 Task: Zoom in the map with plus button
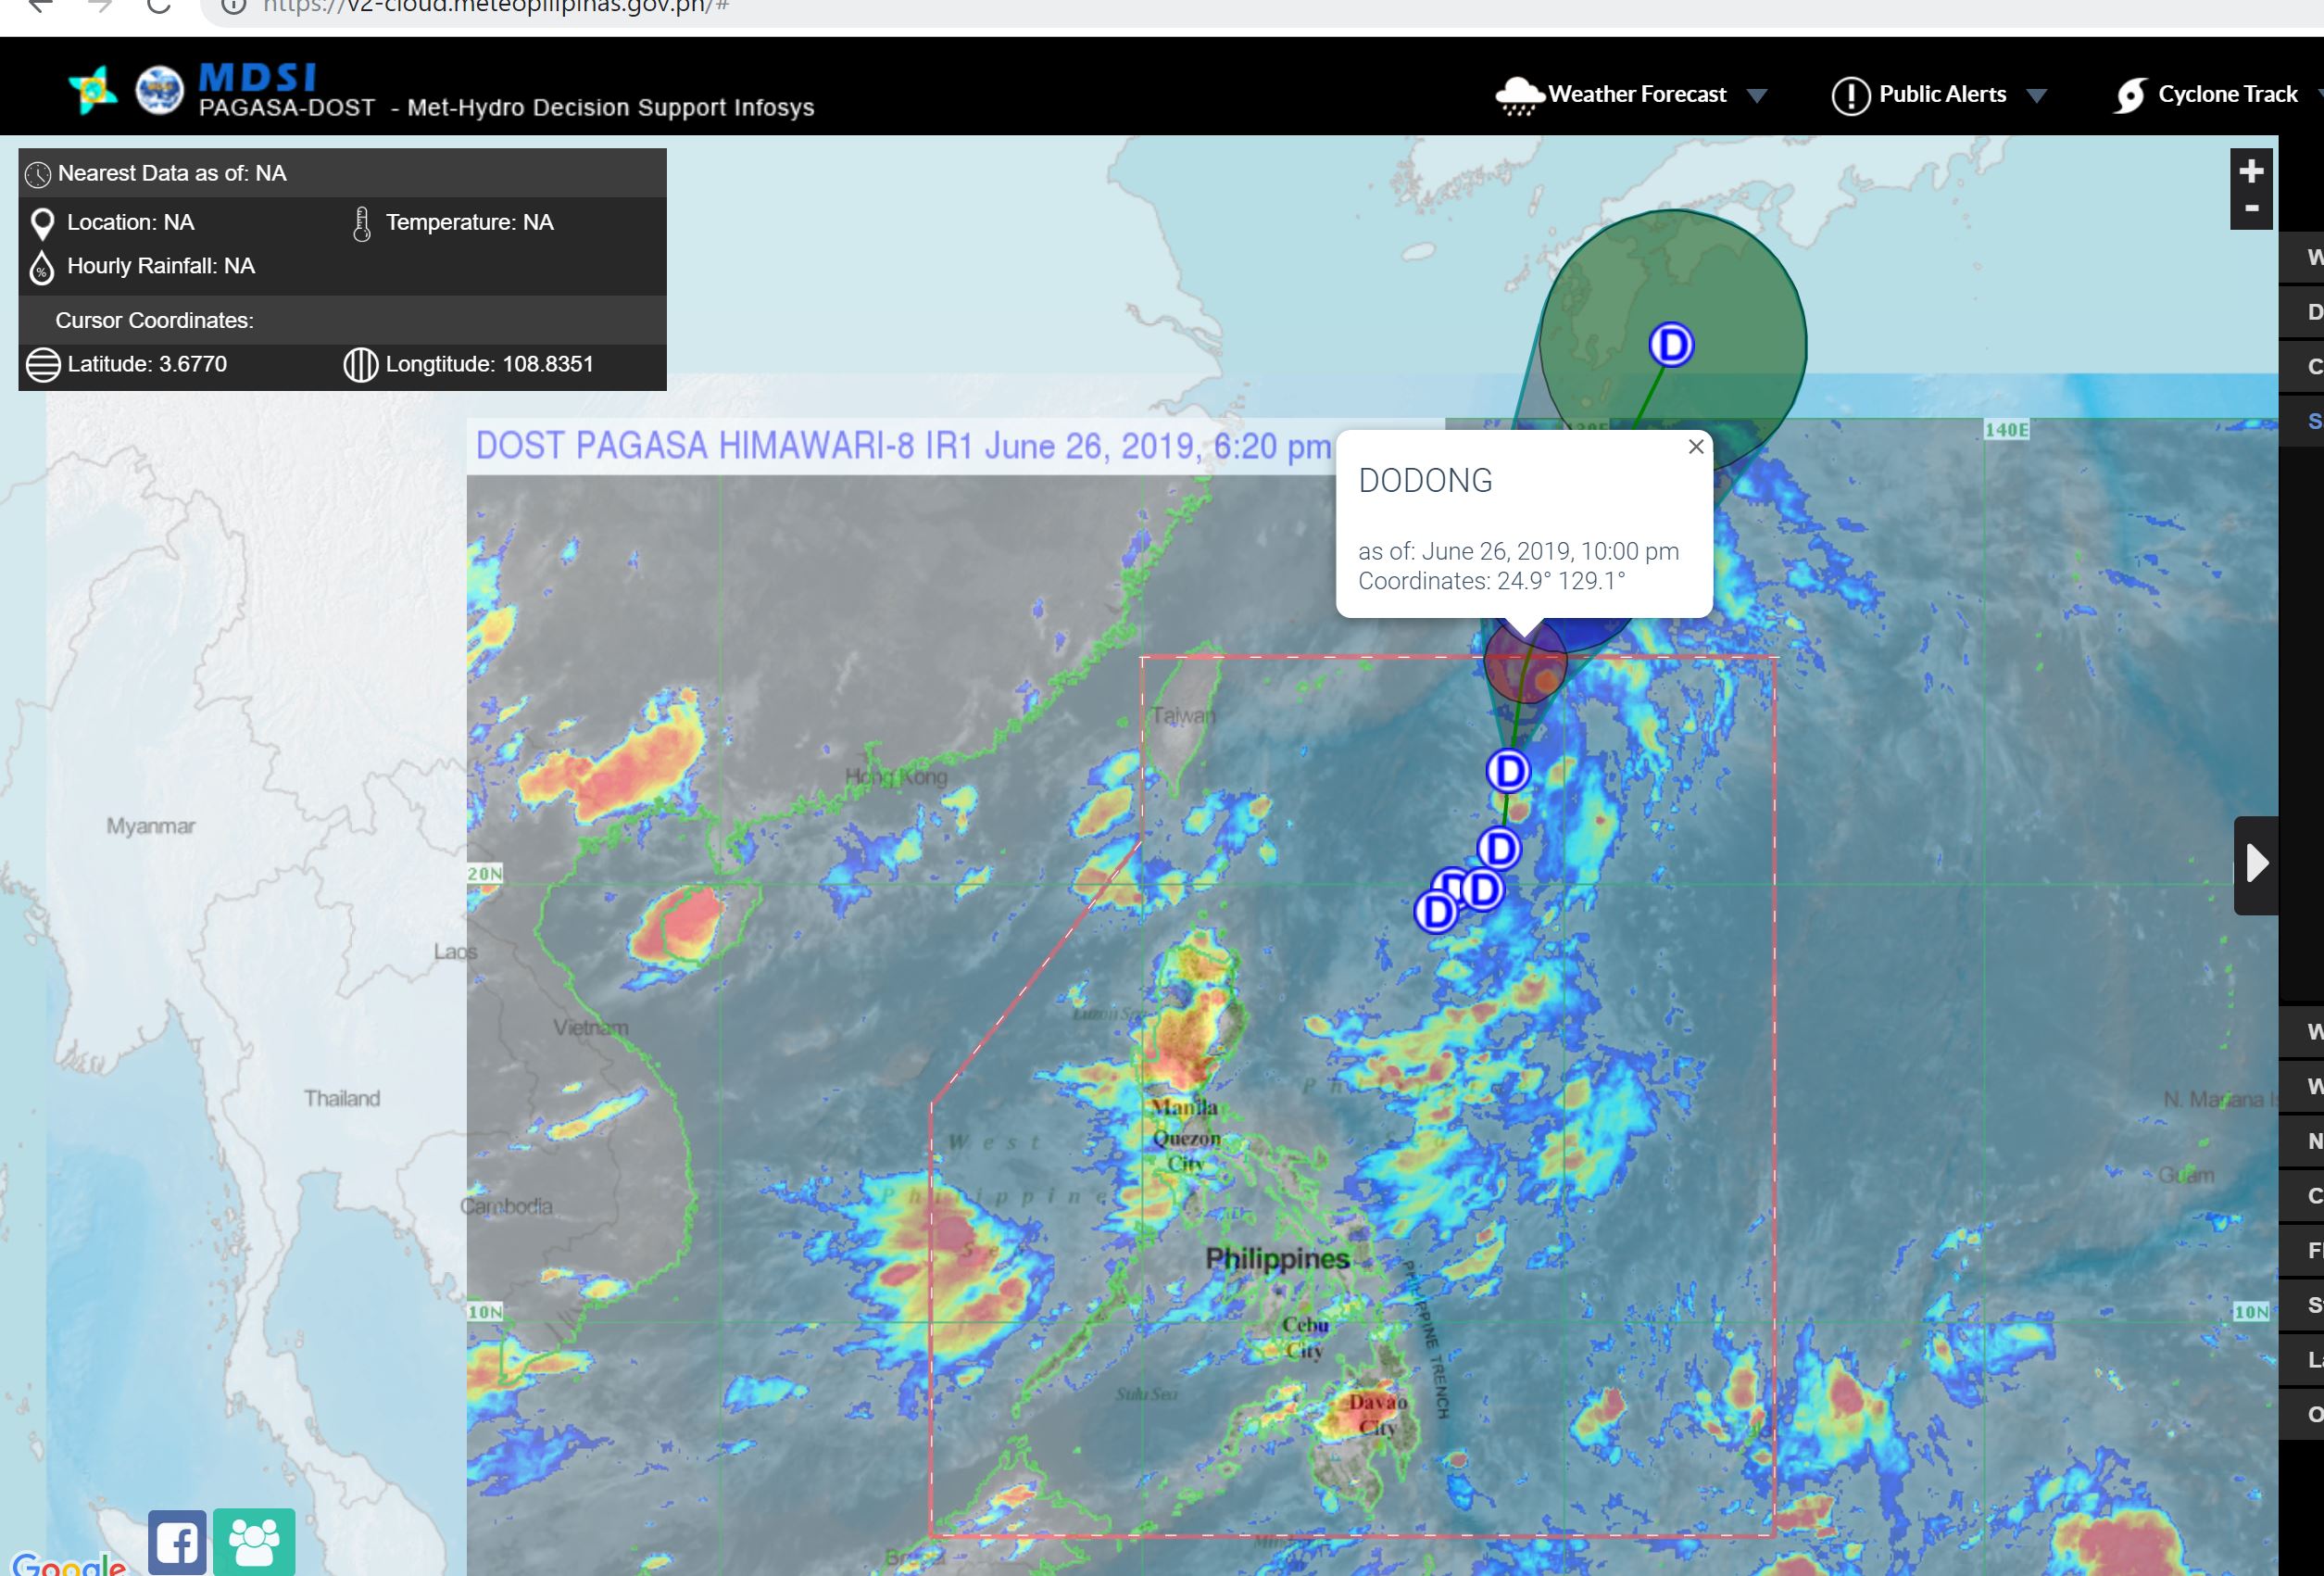click(x=2251, y=171)
